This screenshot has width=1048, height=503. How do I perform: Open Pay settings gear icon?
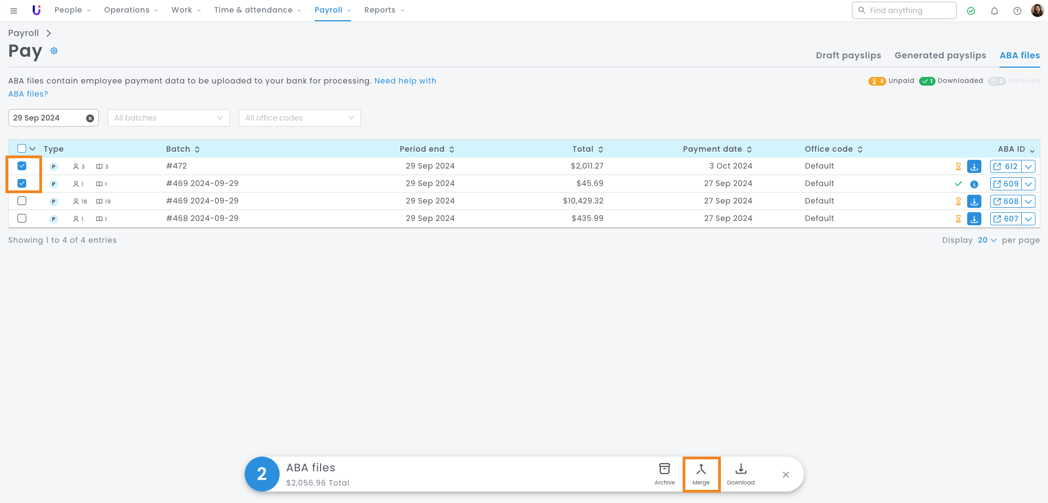(x=54, y=51)
